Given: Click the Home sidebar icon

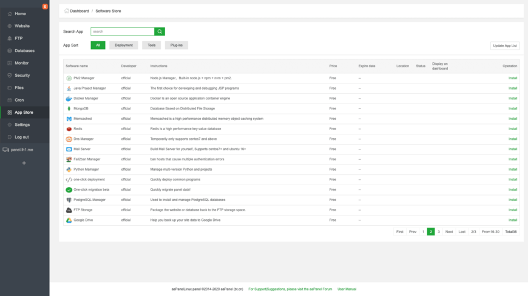Looking at the screenshot, I should click(x=10, y=14).
